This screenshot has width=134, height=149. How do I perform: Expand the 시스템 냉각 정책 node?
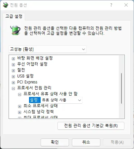(x=19, y=112)
